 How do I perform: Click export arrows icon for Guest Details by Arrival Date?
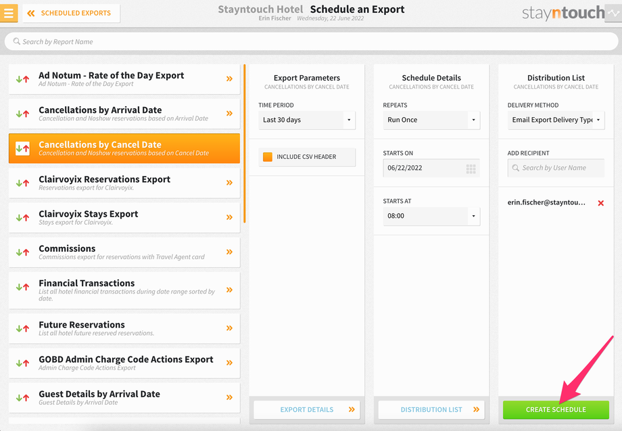pyautogui.click(x=22, y=397)
